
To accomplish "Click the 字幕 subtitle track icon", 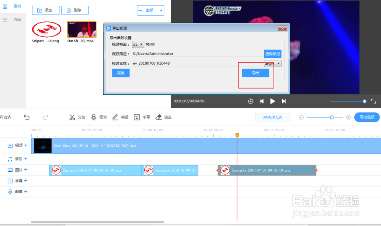I will (x=10, y=181).
